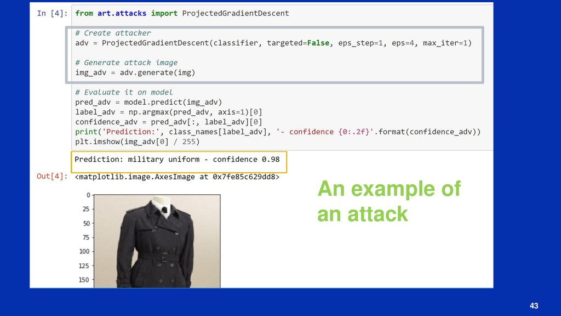Click the 'Prediction: military uniform - confidence 0.98' output
Viewport: 561px width, 316px height.
(177, 160)
